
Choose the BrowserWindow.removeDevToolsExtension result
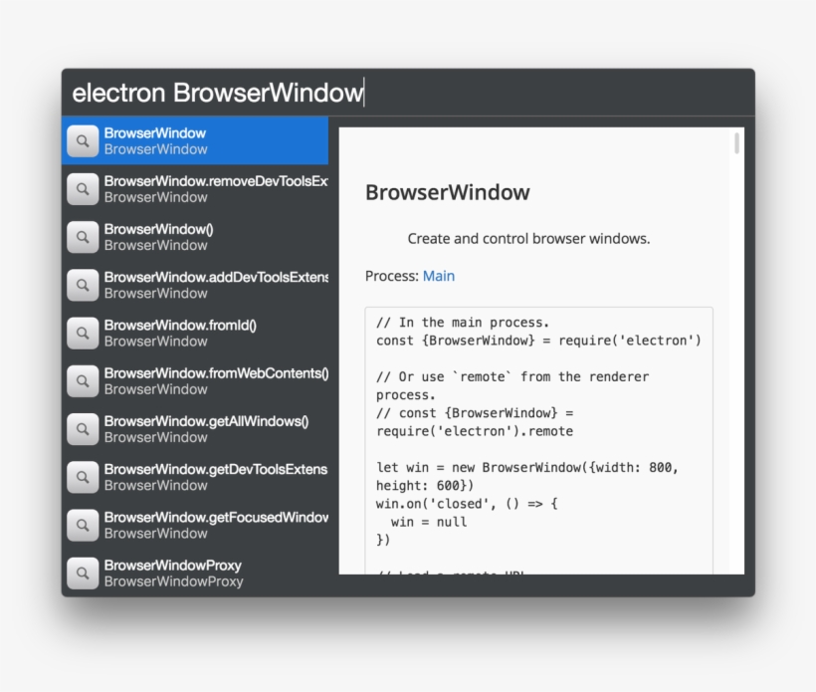tap(214, 189)
